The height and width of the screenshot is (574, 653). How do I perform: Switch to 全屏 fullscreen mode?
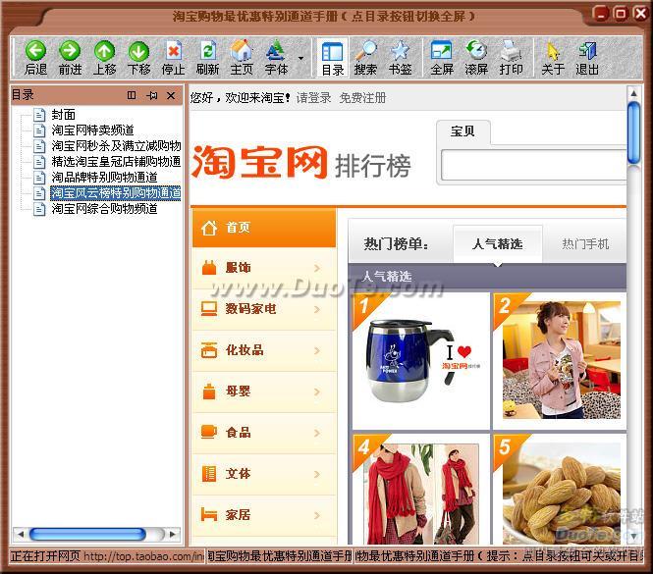pos(442,50)
